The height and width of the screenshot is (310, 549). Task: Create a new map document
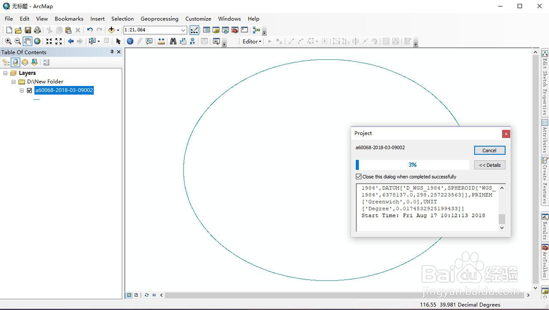click(x=9, y=30)
